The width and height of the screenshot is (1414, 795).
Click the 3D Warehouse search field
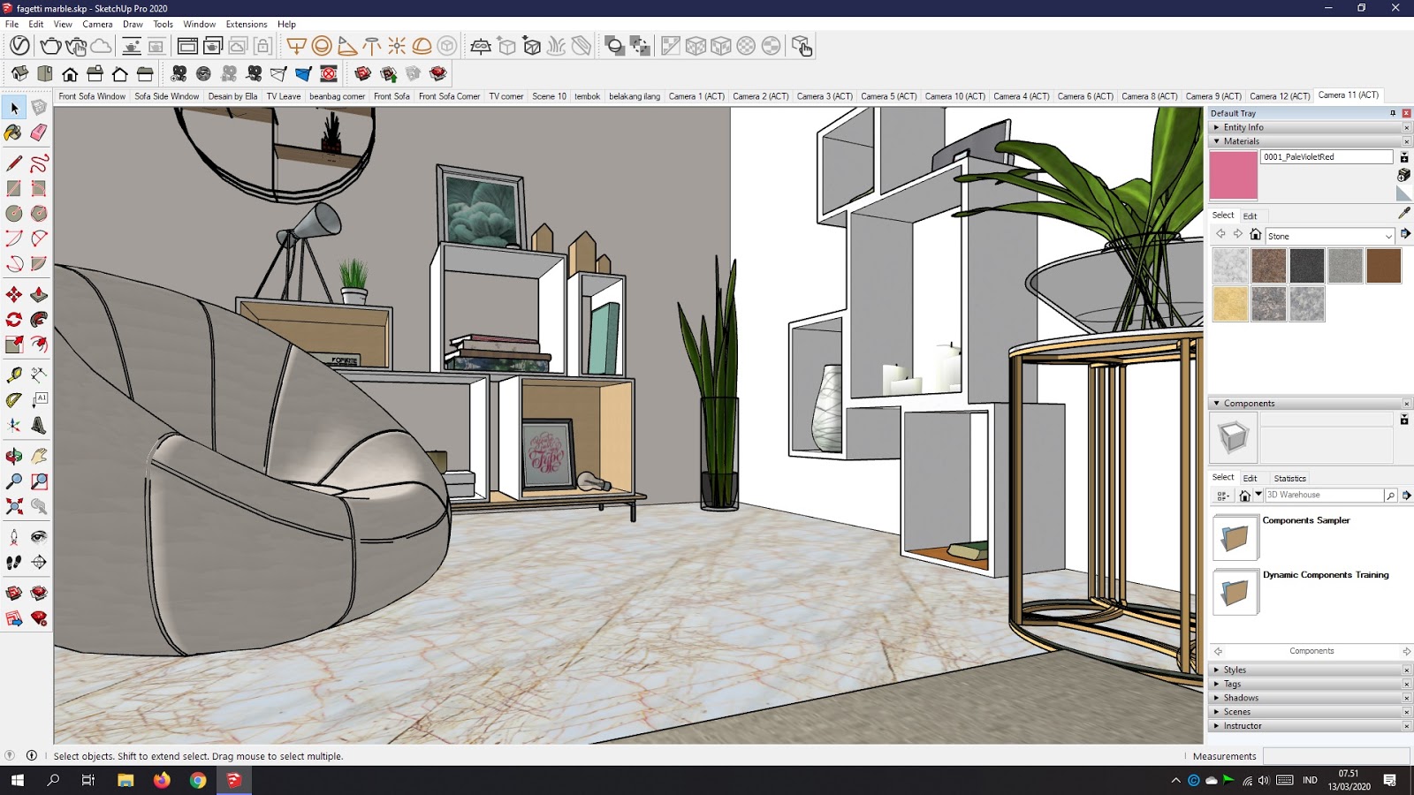pos(1323,496)
